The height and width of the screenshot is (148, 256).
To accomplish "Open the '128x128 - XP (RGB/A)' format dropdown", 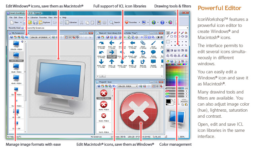I will pos(49,37).
